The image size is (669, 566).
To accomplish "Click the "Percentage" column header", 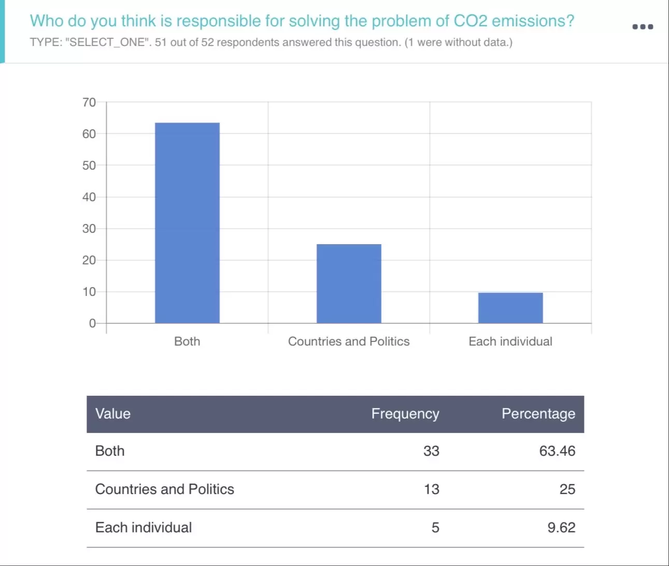I will point(538,414).
